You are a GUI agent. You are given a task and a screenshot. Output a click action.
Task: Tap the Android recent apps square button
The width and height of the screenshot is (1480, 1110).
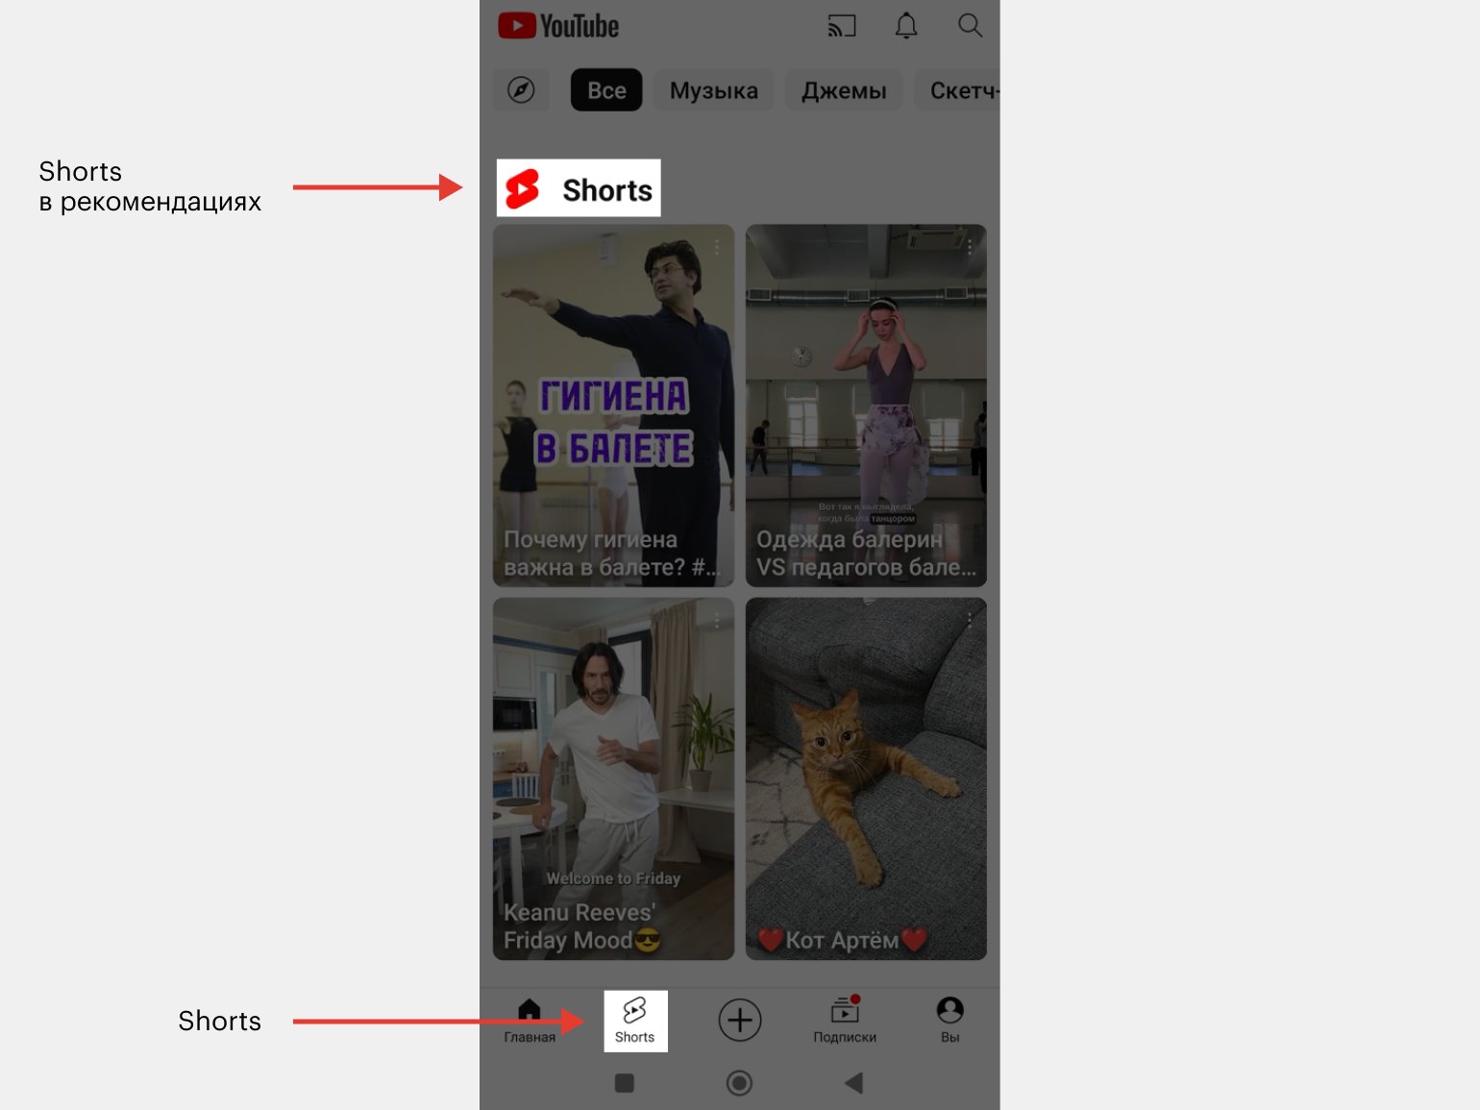click(x=625, y=1083)
